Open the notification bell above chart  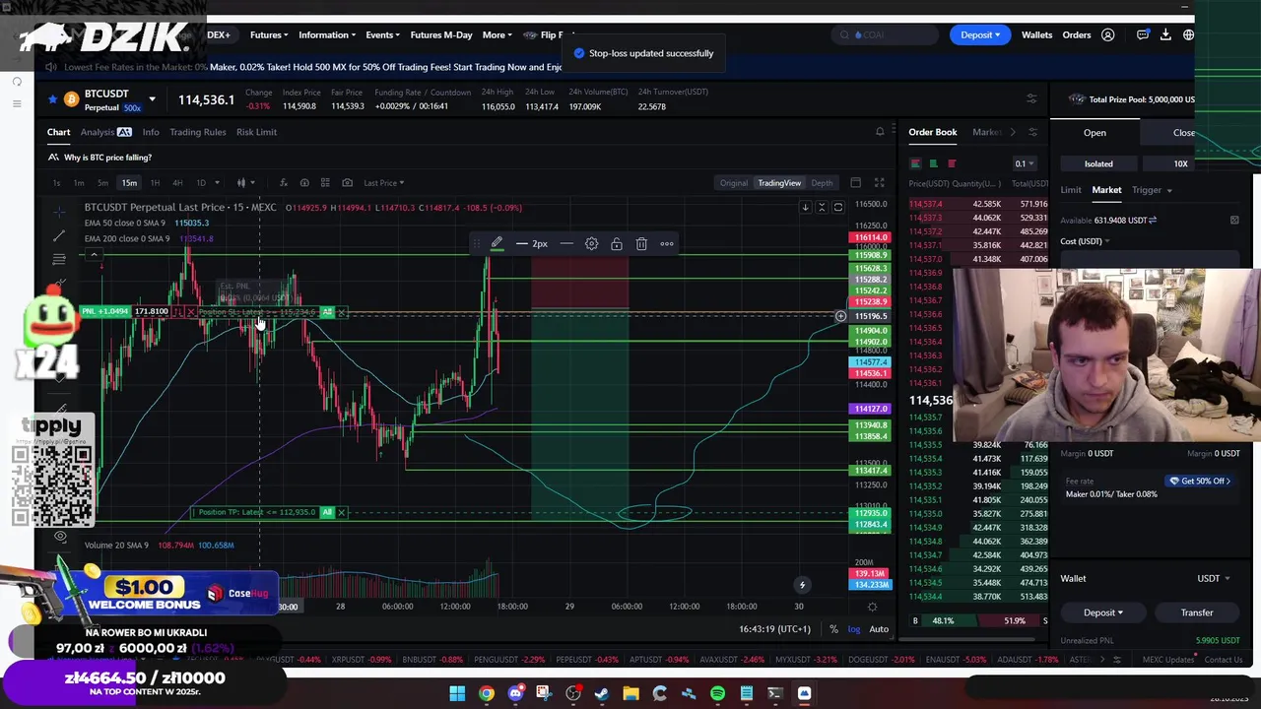880,132
